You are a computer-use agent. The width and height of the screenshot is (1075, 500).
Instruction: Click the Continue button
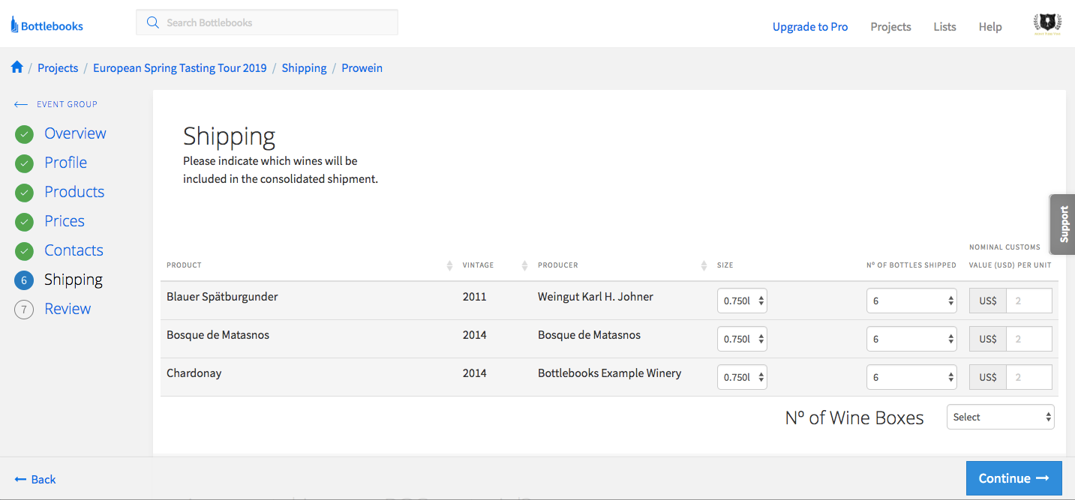point(1013,478)
